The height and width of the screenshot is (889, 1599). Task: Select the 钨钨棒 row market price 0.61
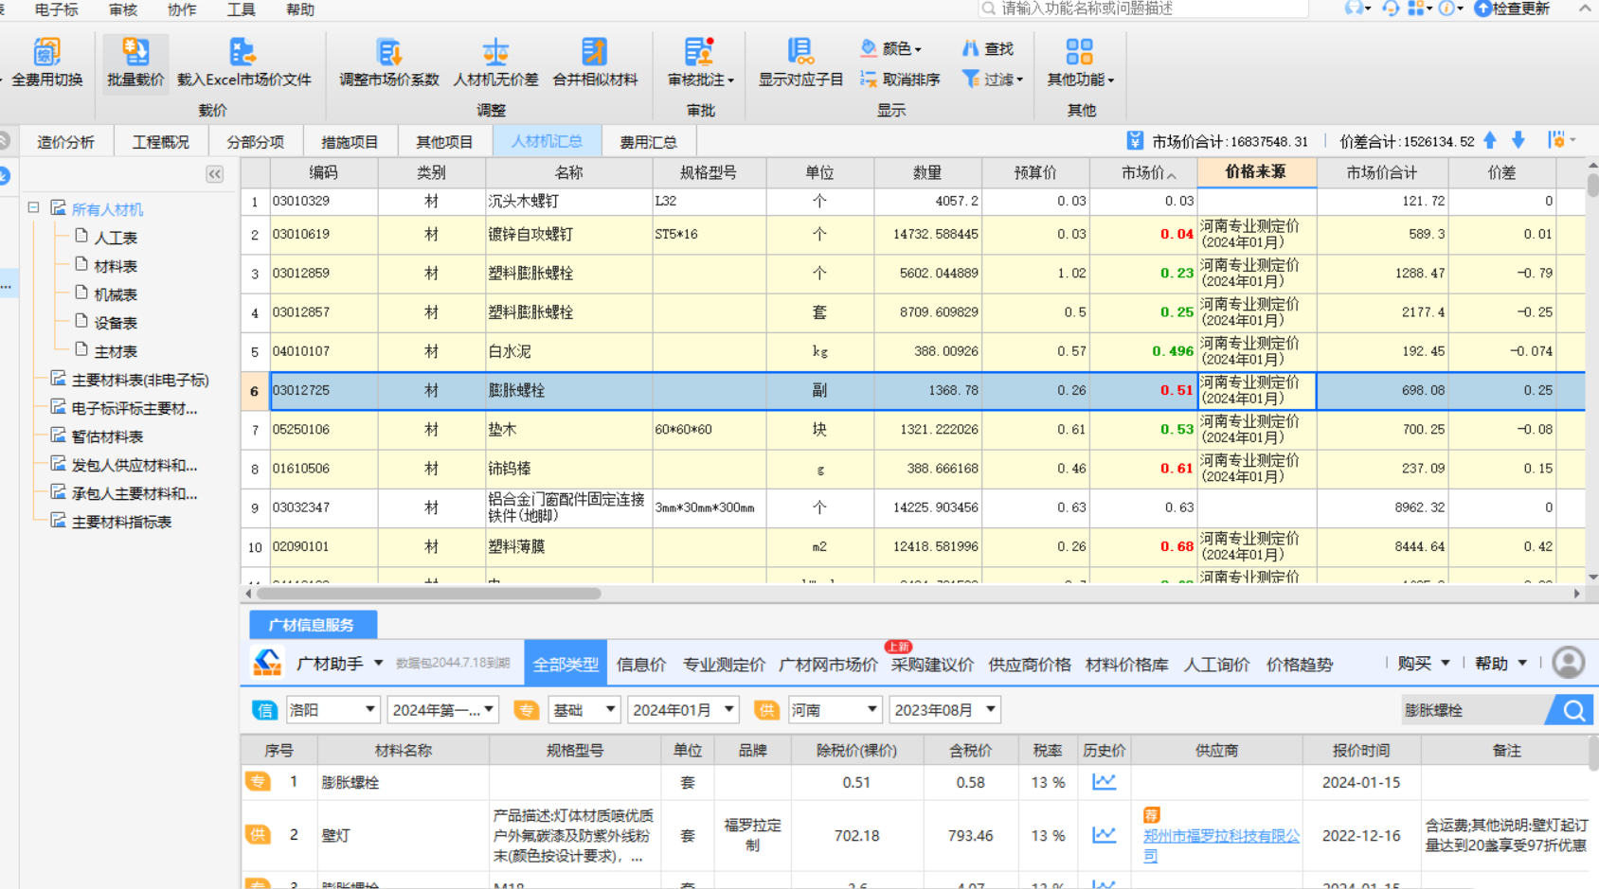1144,469
